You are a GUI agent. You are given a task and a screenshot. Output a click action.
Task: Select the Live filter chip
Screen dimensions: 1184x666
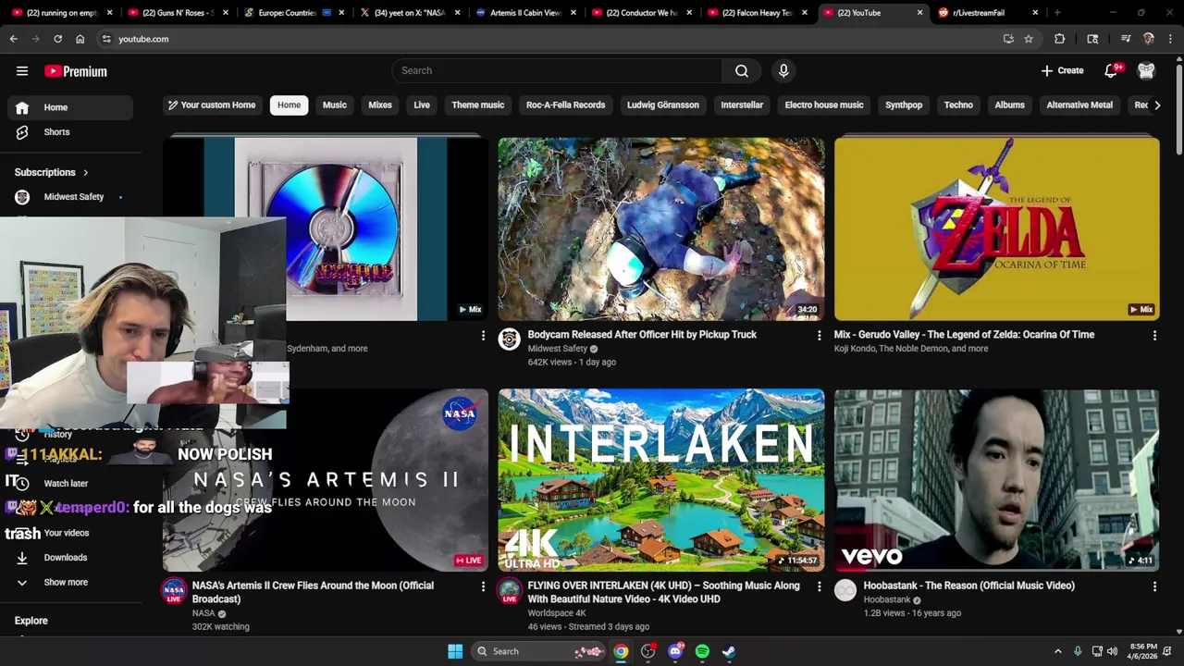coord(422,105)
